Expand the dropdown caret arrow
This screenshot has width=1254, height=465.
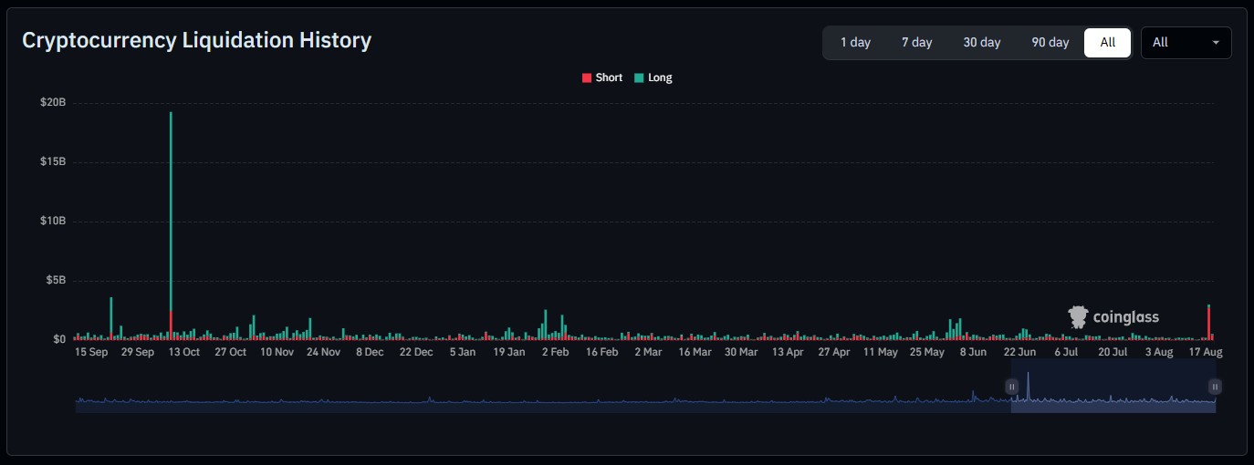pos(1216,43)
